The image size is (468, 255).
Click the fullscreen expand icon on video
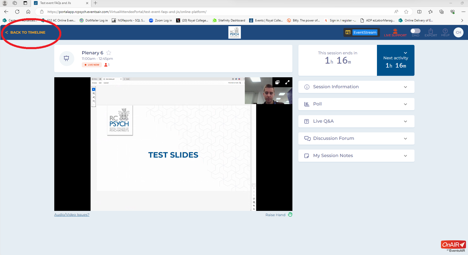click(287, 82)
